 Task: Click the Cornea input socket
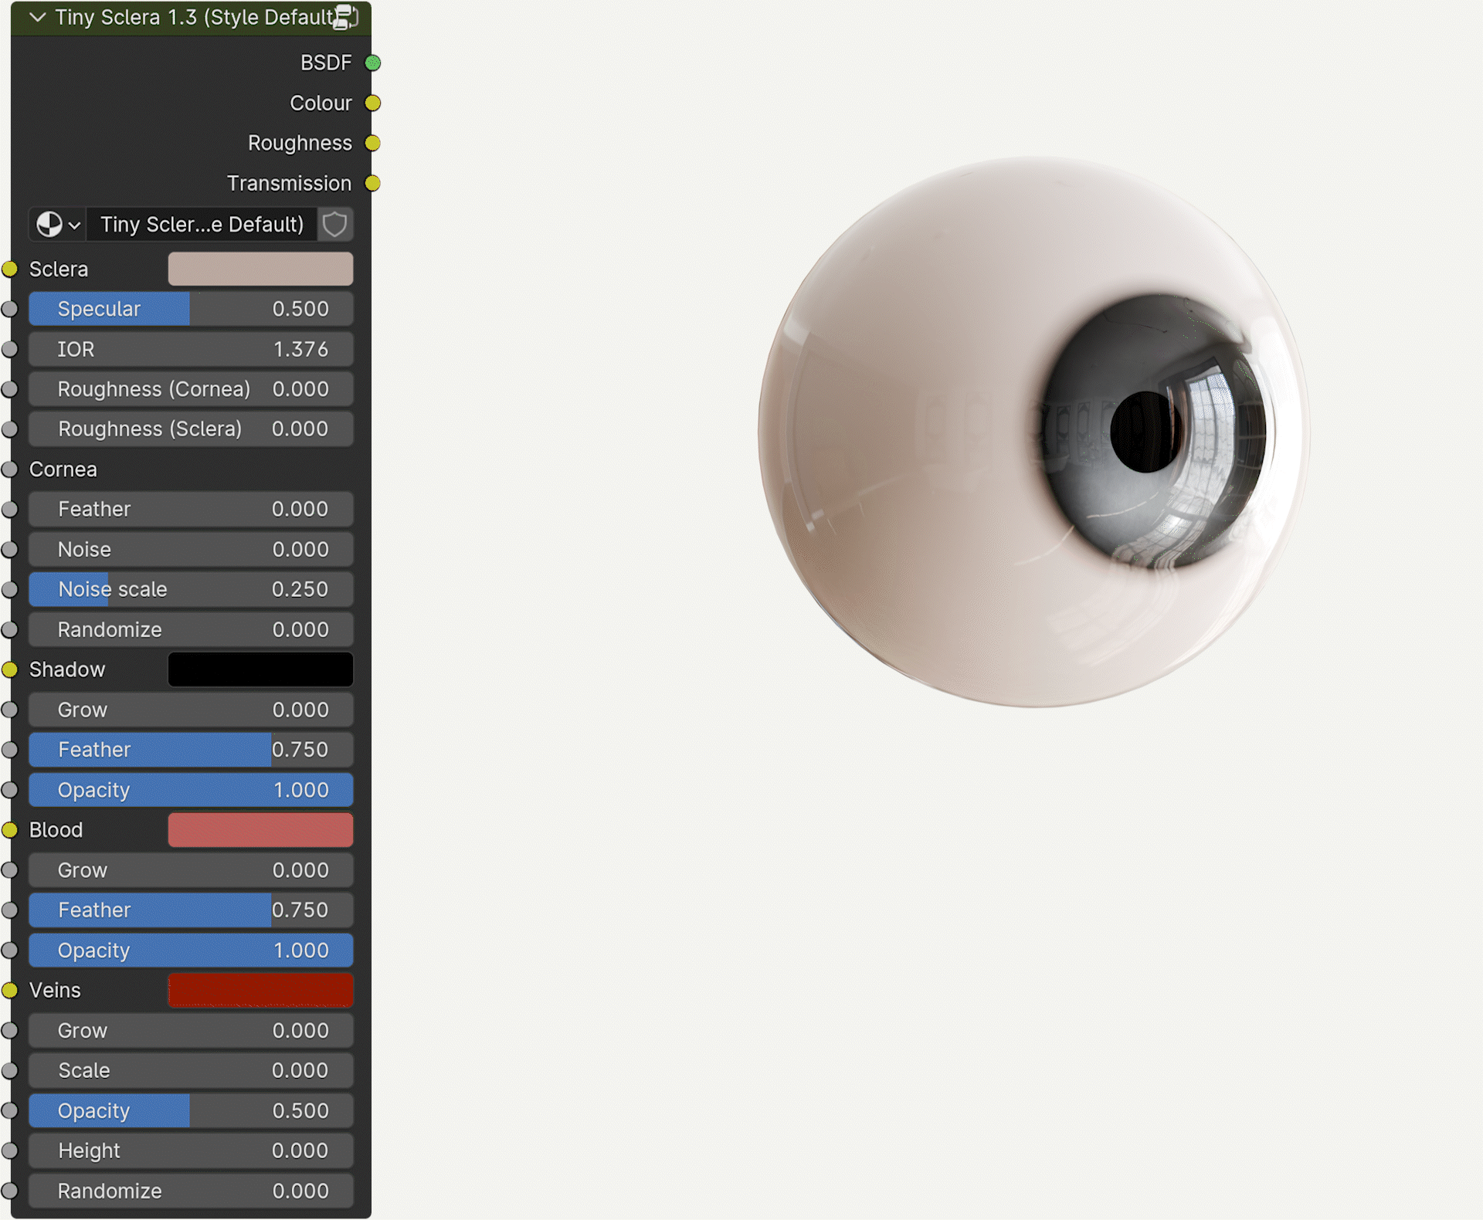click(x=9, y=469)
